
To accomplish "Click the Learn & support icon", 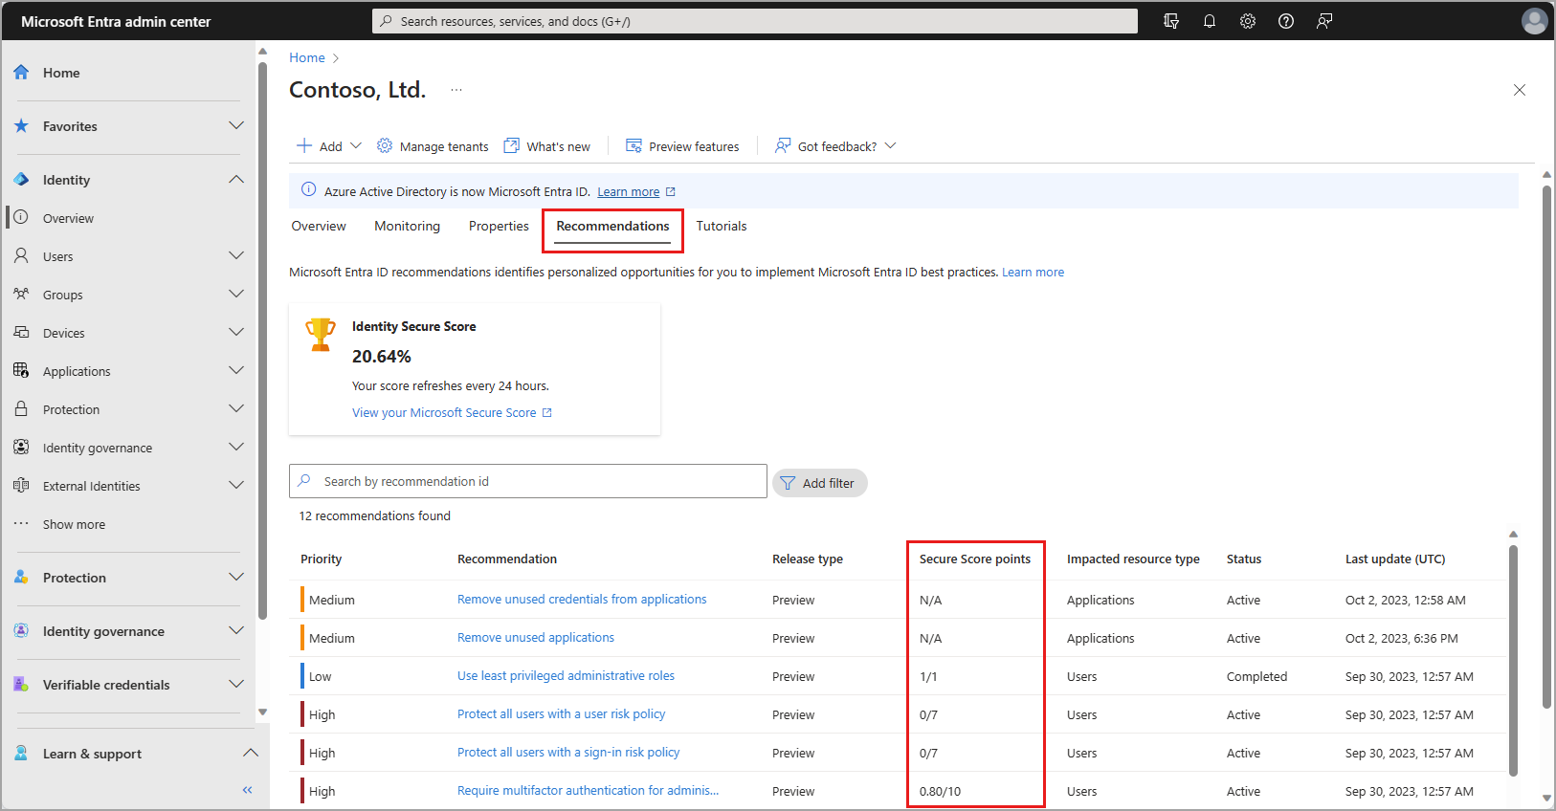I will click(x=21, y=753).
